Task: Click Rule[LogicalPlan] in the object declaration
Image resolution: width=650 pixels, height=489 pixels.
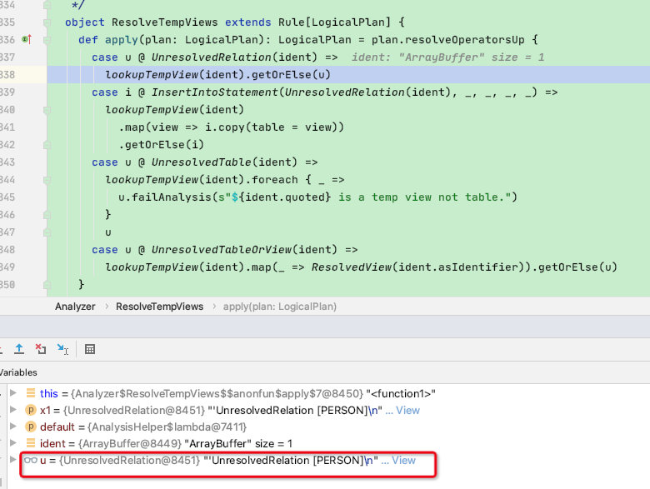Action: 334,22
